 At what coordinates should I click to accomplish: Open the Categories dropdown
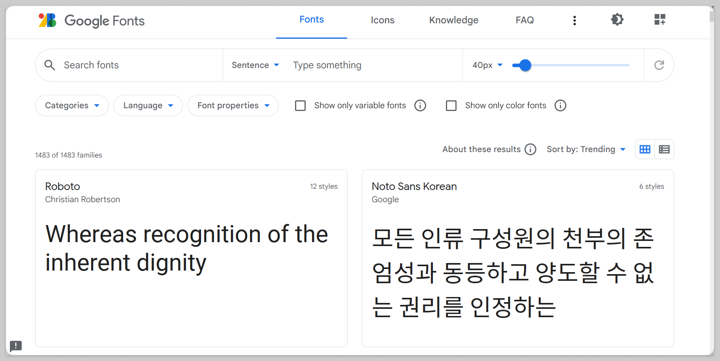tap(72, 105)
